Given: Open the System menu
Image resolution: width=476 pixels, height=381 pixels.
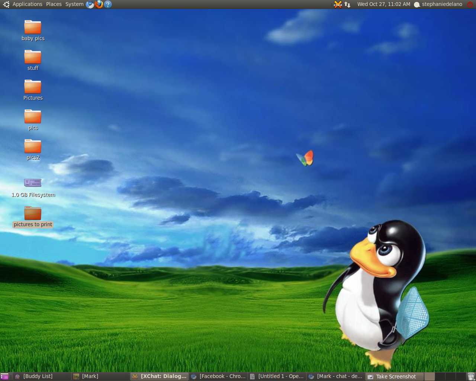Looking at the screenshot, I should click(x=74, y=4).
